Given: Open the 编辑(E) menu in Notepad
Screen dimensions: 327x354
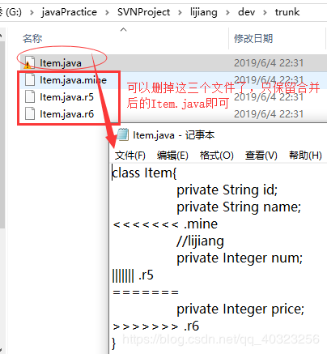Looking at the screenshot, I should tap(172, 156).
